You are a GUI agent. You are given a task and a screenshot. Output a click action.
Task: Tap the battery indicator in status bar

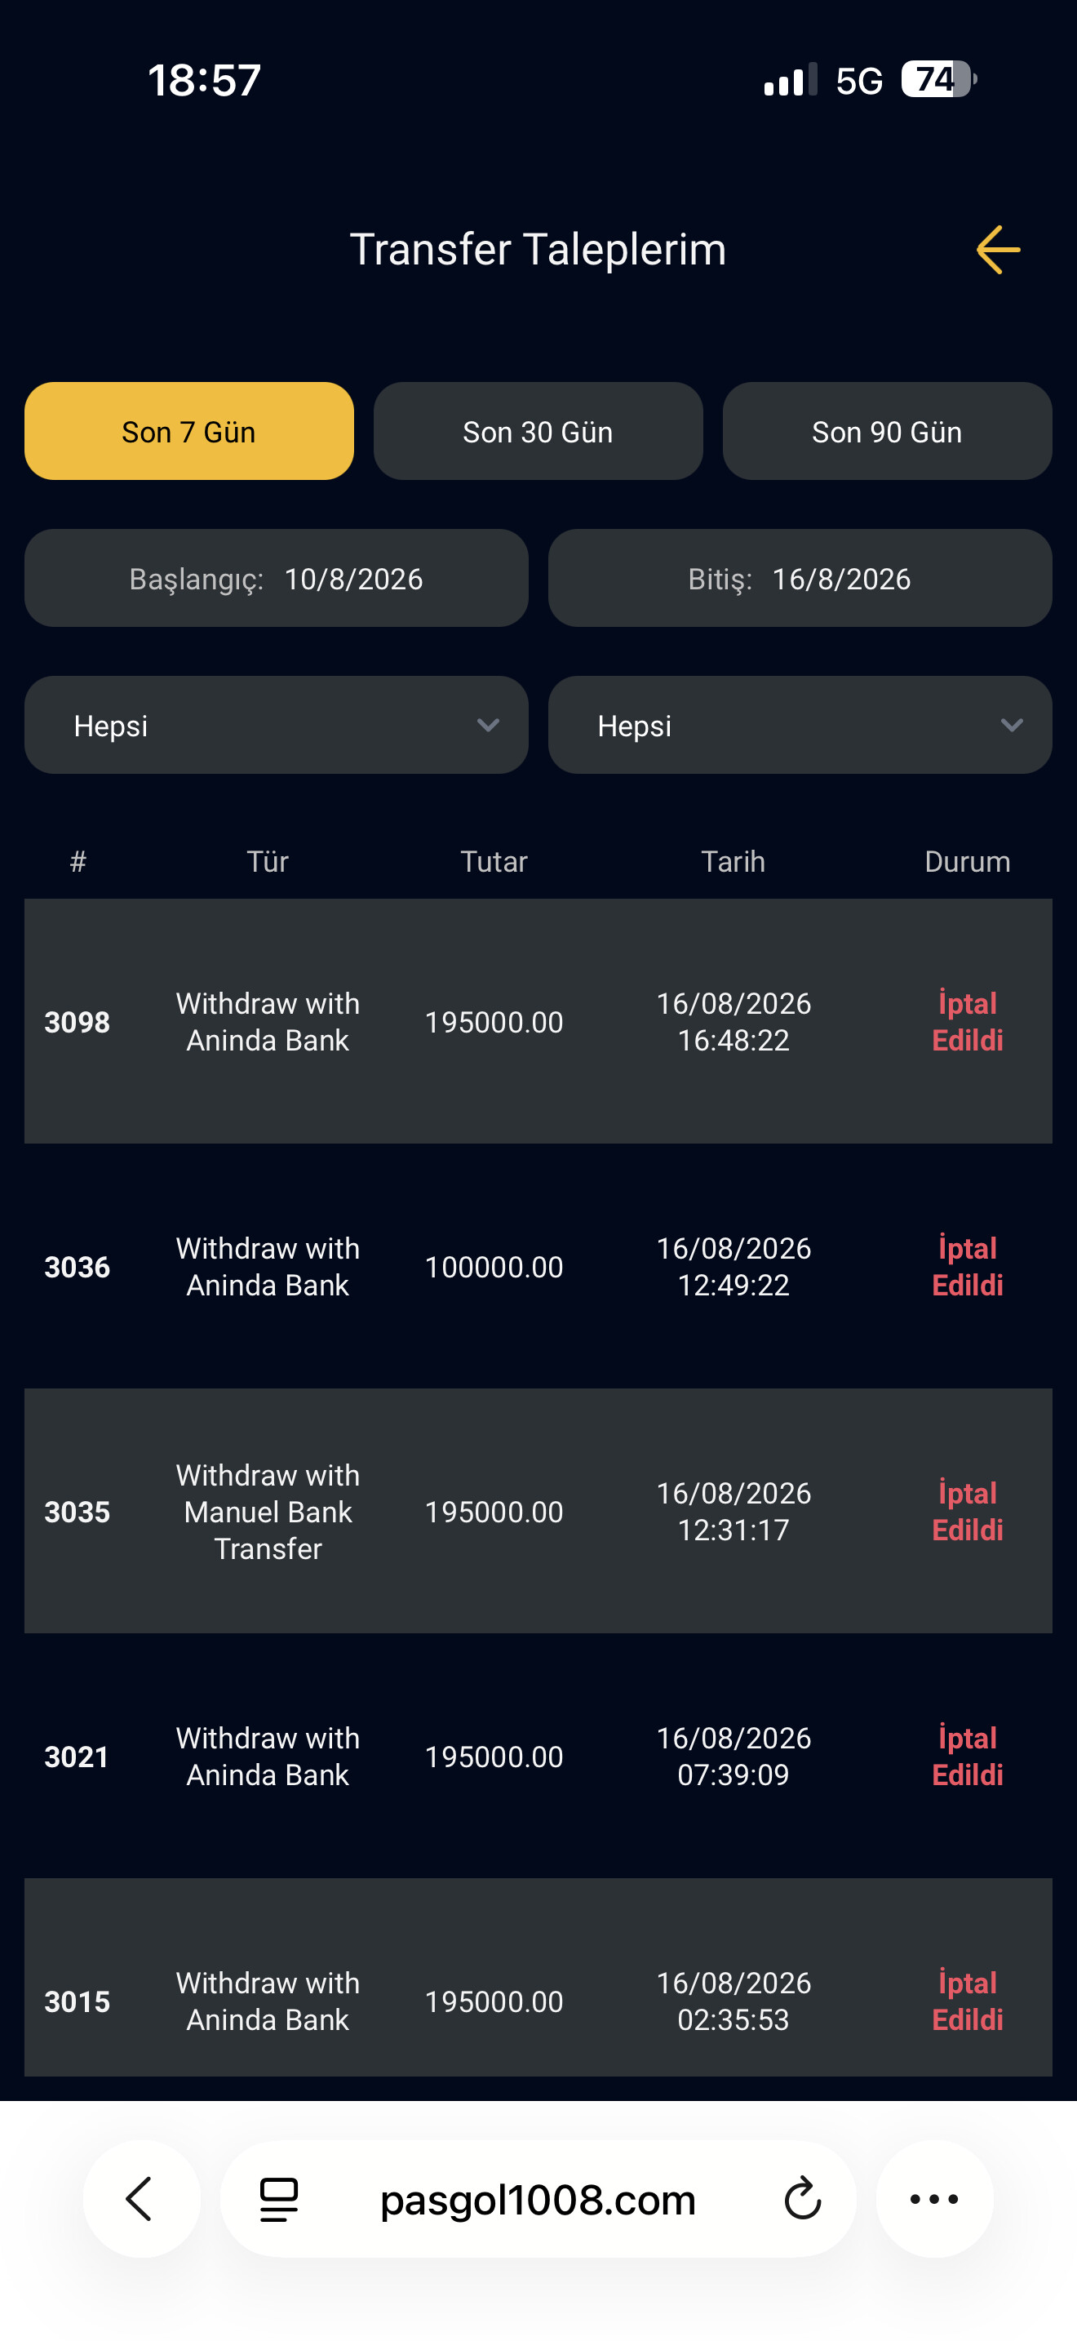click(938, 80)
